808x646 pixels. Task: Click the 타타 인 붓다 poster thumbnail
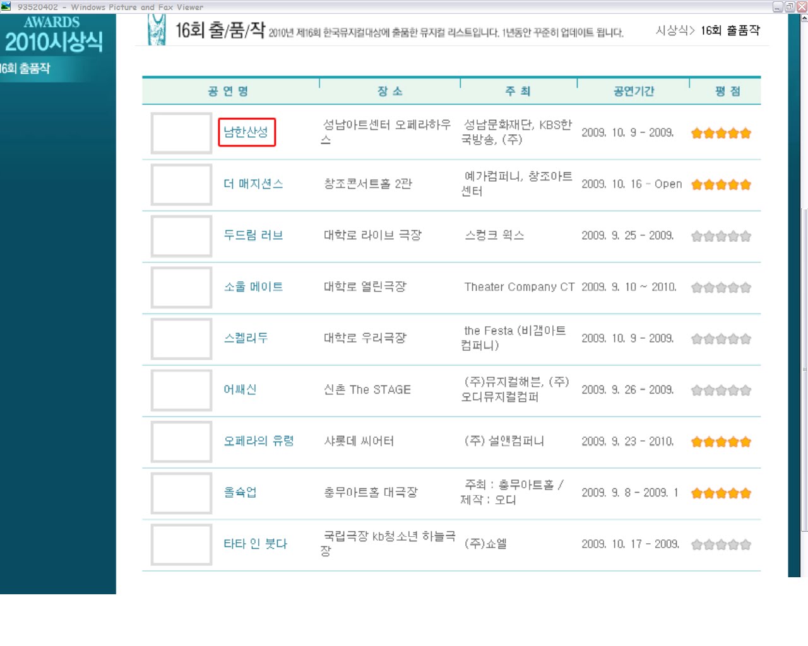pyautogui.click(x=181, y=544)
